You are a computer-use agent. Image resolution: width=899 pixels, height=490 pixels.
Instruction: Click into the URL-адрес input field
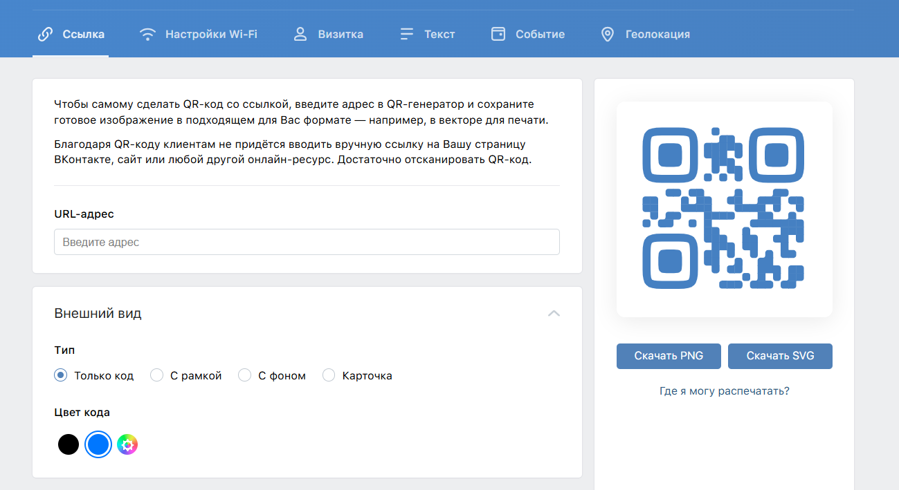[x=307, y=242]
